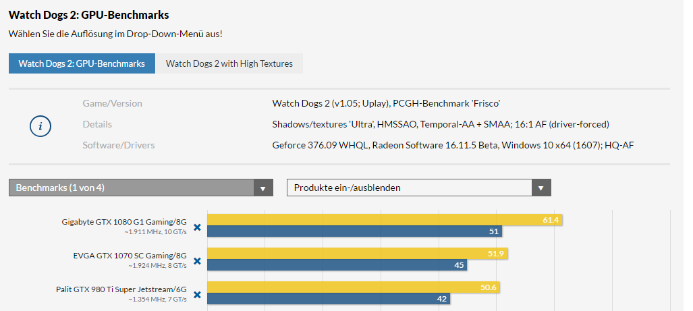693x311 pixels.
Task: Open the Benchmarks (1 von 4) dropdown
Action: point(141,188)
